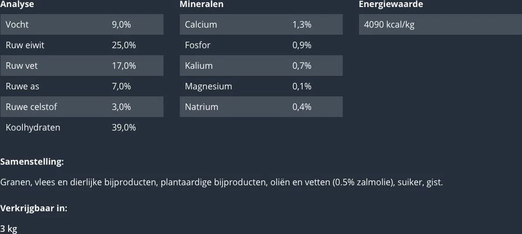Click the Fosfor row
Screen dimensions: 522x234
[x=261, y=45]
